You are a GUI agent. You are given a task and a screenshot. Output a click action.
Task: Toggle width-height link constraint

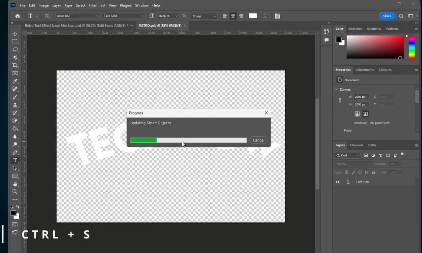(x=340, y=100)
